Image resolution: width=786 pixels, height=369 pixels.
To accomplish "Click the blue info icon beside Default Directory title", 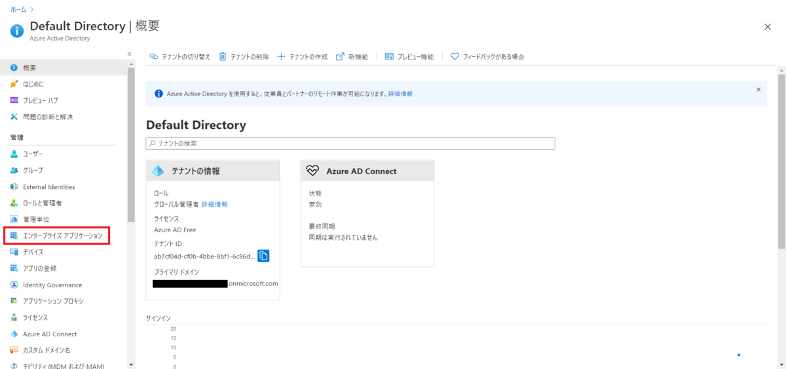I will pos(17,31).
